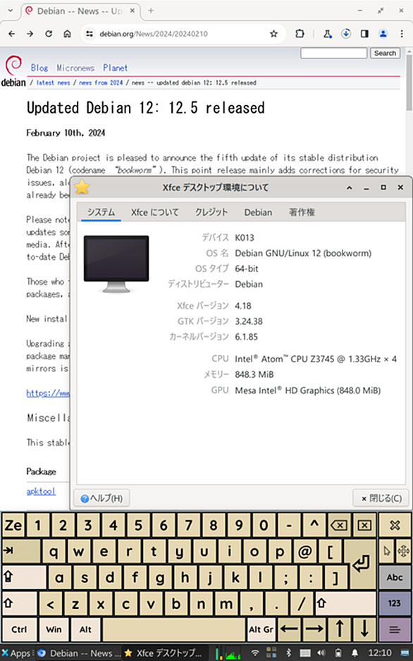Activate keyboard mouse-pointer click helper
This screenshot has width=413, height=661.
pos(387,551)
